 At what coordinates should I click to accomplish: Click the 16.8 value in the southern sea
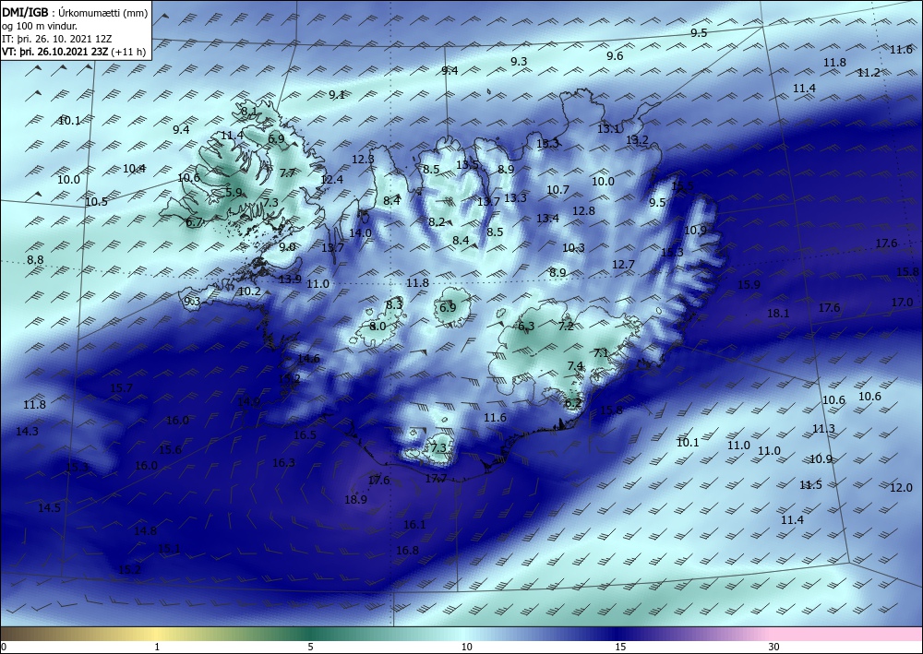407,550
